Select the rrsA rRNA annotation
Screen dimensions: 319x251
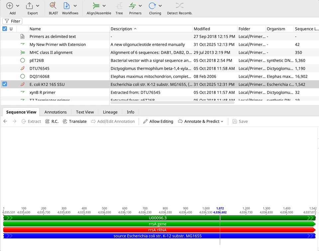(159, 230)
